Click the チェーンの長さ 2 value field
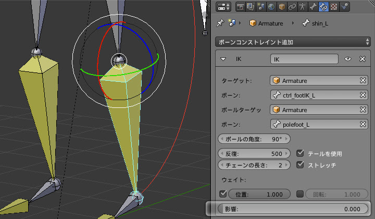This screenshot has height=219, width=375. point(254,165)
